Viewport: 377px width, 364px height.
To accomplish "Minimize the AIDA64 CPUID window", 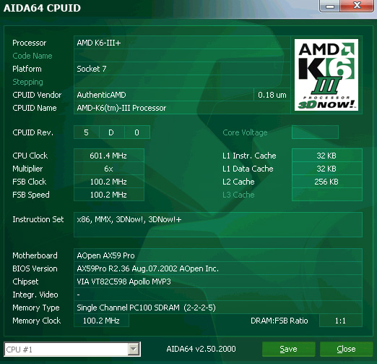I will pyautogui.click(x=329, y=6).
